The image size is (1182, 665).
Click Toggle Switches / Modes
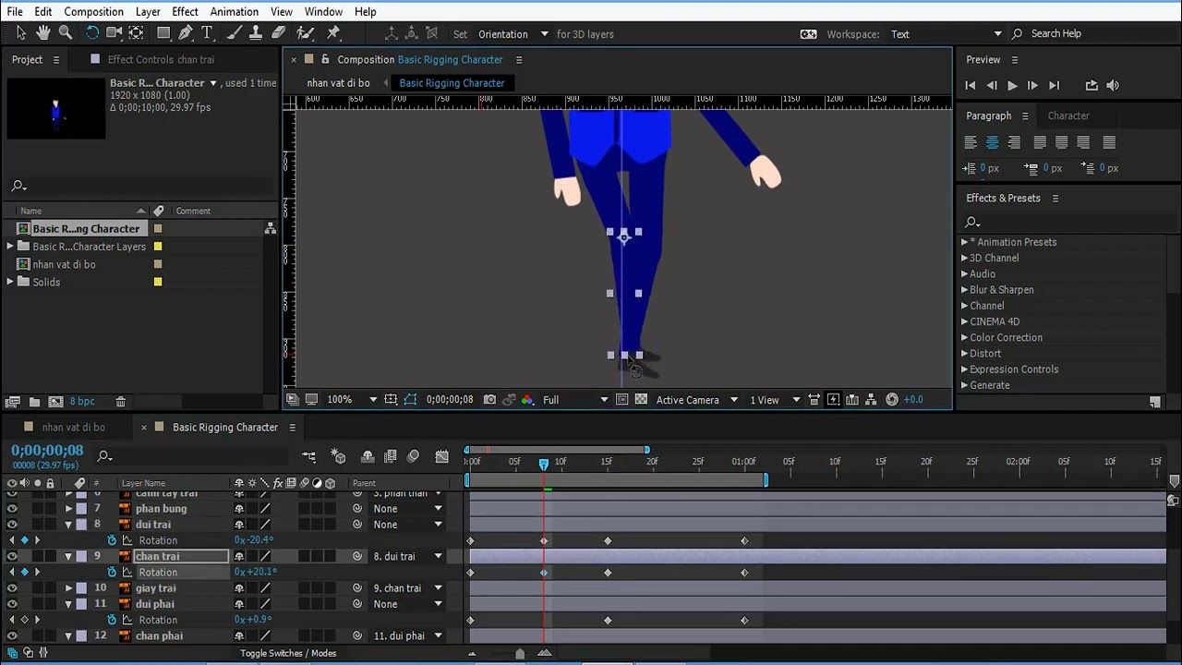point(288,653)
